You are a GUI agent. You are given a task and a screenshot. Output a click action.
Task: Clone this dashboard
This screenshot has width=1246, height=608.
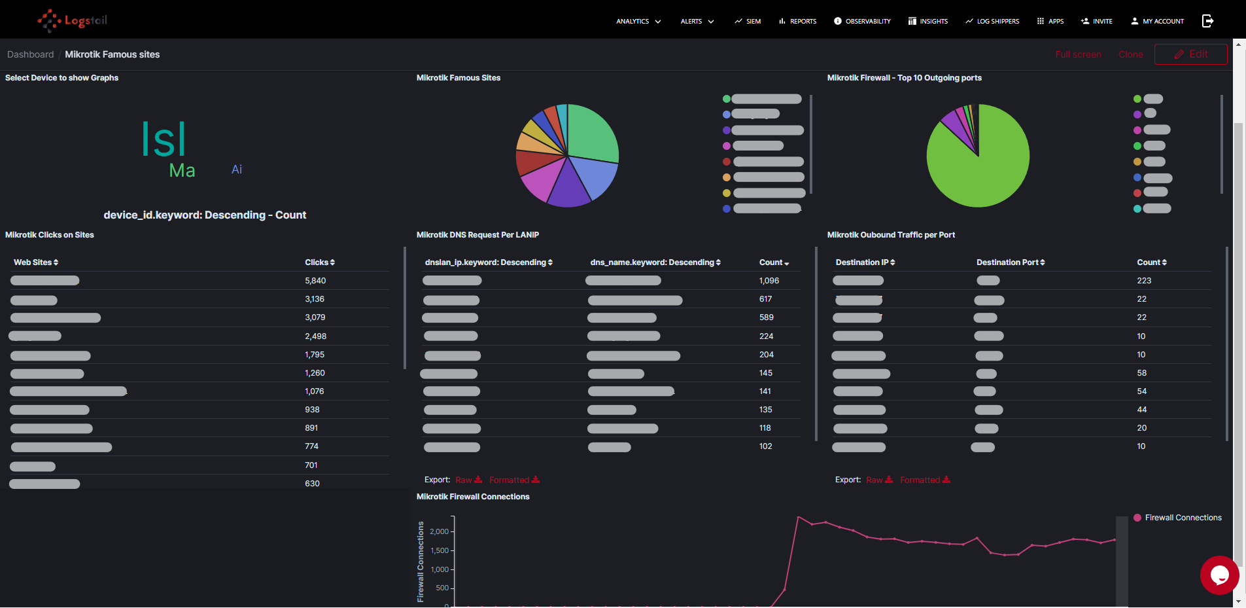[x=1130, y=54]
